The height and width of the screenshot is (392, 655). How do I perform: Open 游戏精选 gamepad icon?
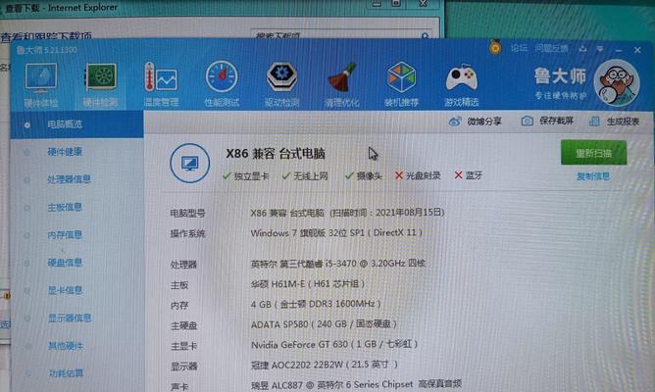(462, 84)
